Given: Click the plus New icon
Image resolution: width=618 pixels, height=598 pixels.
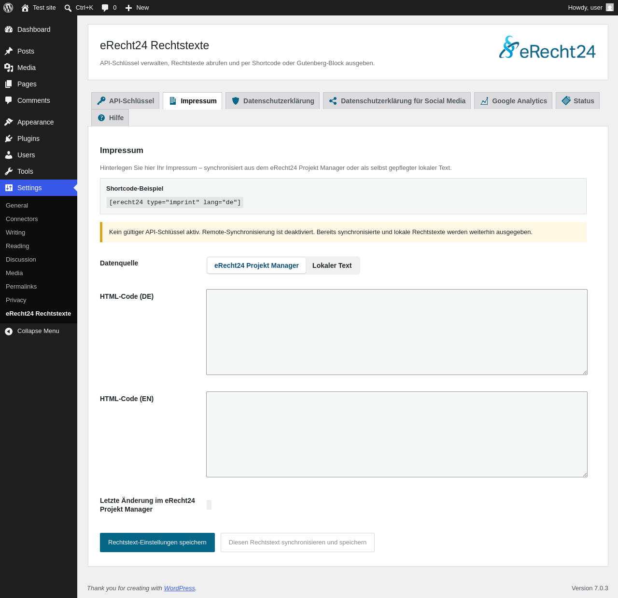Looking at the screenshot, I should tap(129, 8).
